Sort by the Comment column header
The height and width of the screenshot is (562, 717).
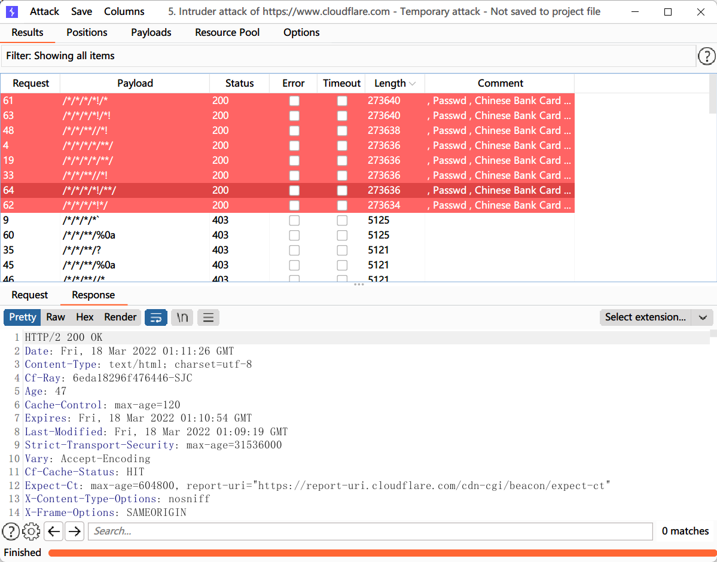tap(501, 83)
